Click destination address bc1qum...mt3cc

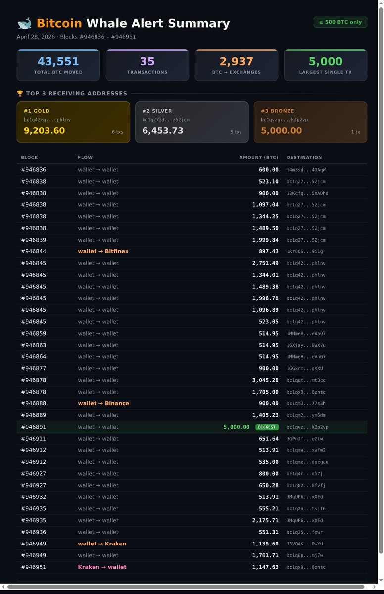click(x=306, y=380)
